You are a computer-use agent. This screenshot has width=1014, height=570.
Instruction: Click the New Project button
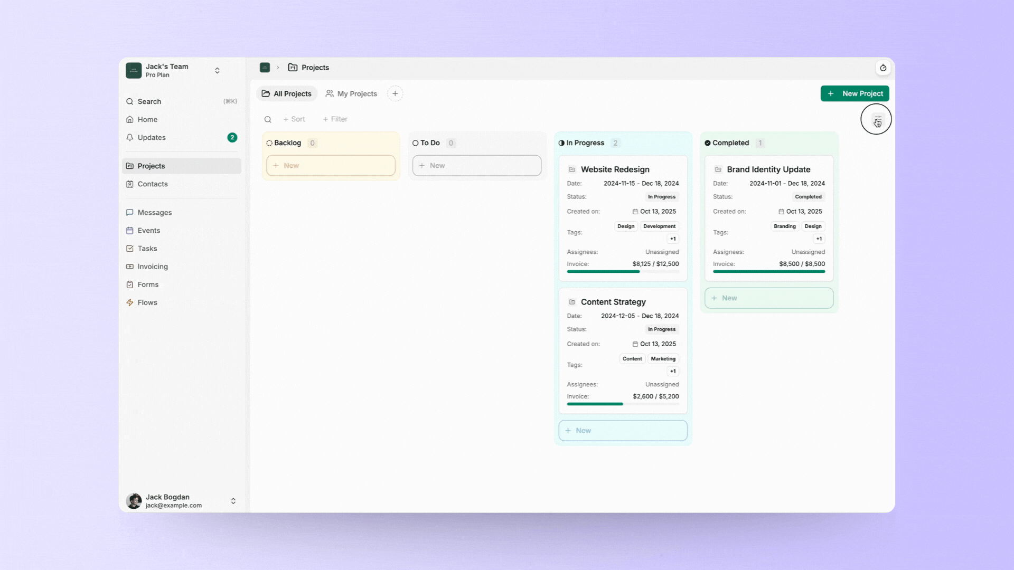(x=855, y=93)
